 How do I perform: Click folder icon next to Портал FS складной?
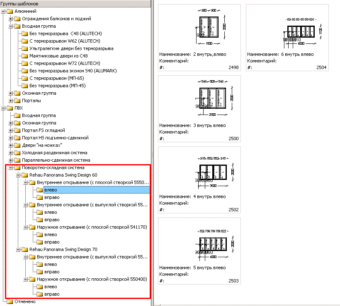[x=17, y=130]
